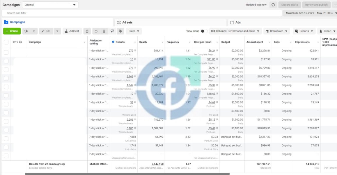Click the info icon beside Results header

click(113, 42)
